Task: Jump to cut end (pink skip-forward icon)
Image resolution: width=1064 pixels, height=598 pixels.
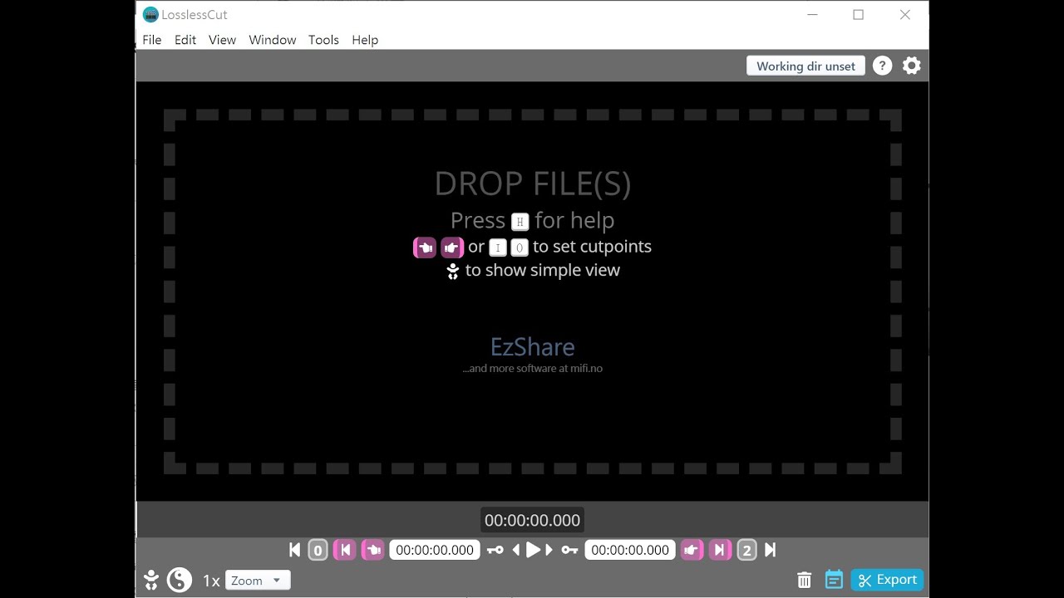Action: point(720,550)
